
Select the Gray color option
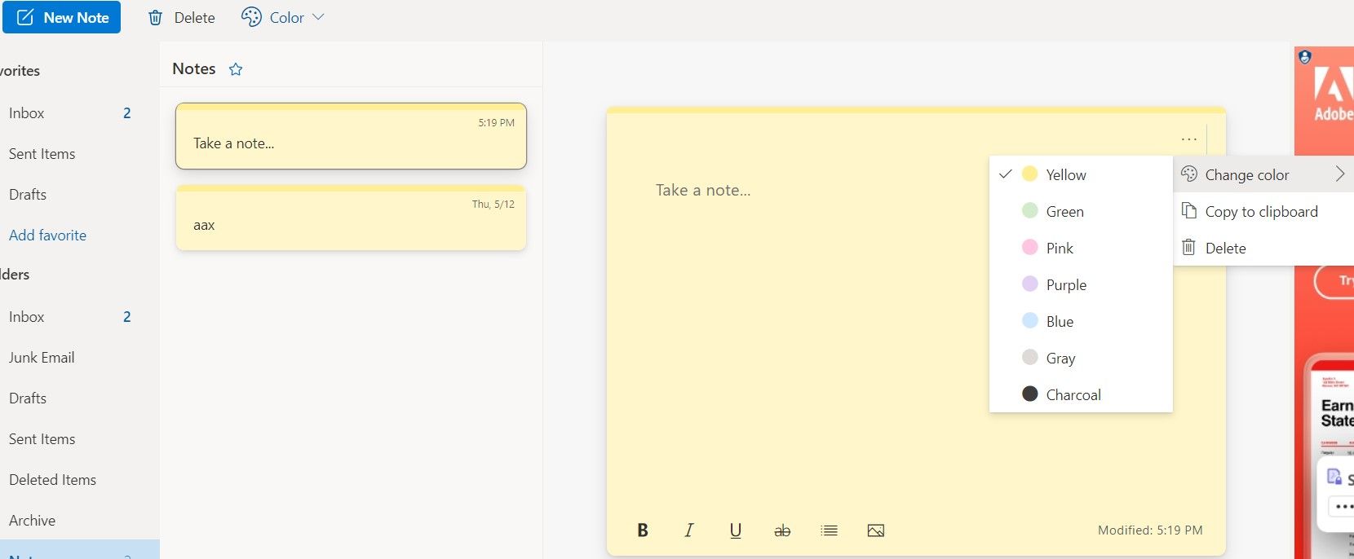pyautogui.click(x=1081, y=358)
